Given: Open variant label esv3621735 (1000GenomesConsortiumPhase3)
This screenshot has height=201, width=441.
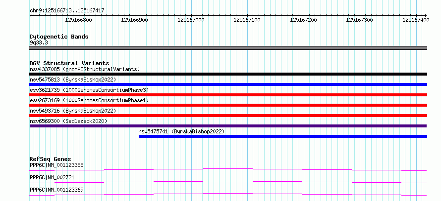Looking at the screenshot, I should 89,90.
